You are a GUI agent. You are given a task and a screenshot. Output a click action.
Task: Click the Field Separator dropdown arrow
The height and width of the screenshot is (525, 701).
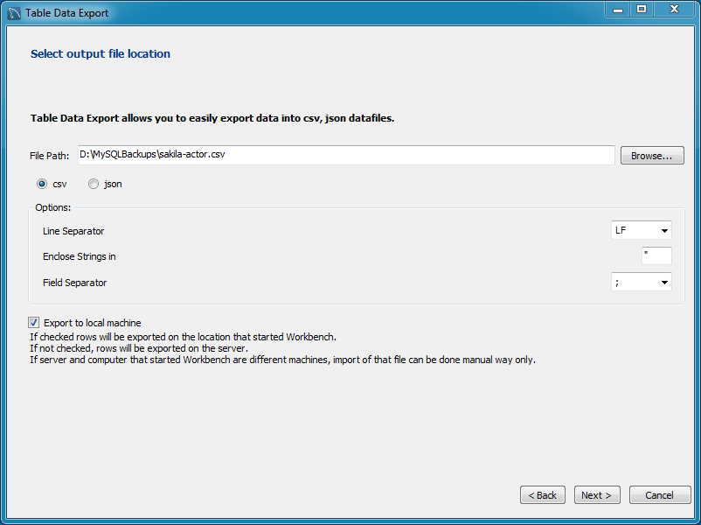tap(664, 282)
